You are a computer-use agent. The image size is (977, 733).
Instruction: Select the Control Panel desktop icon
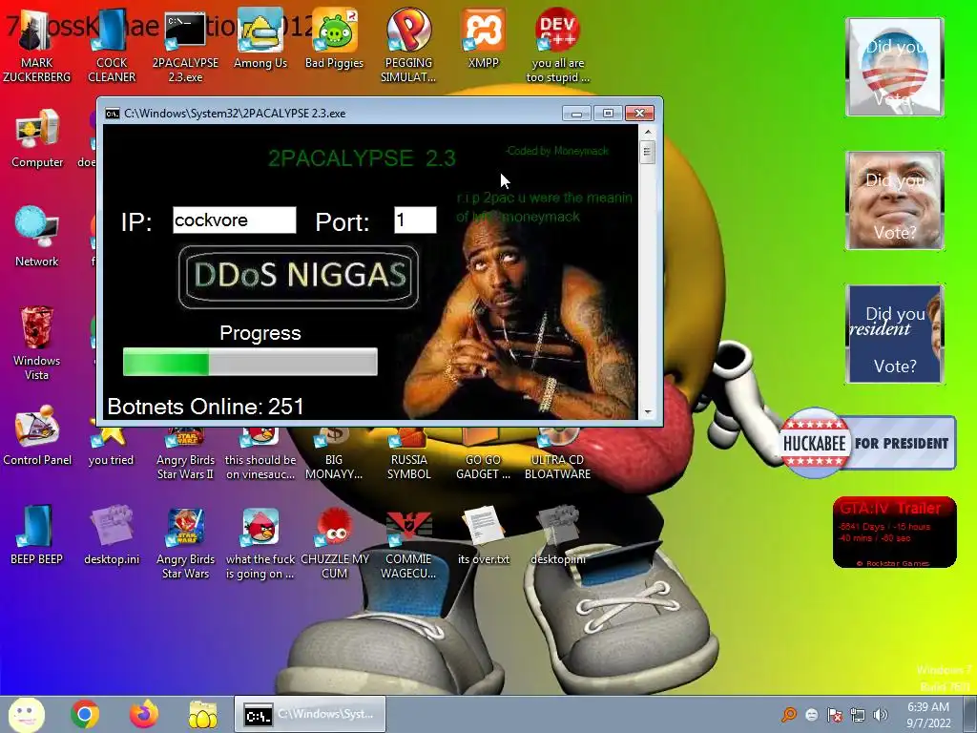click(x=37, y=436)
